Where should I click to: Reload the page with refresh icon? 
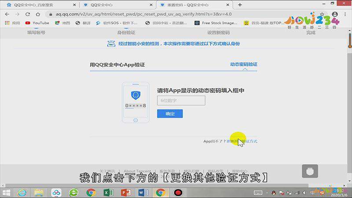click(x=28, y=14)
